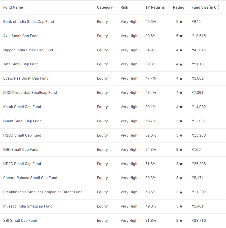Click the rating star in Edelweiss Small Cap row
Screen dimensions: 226x228
click(181, 78)
